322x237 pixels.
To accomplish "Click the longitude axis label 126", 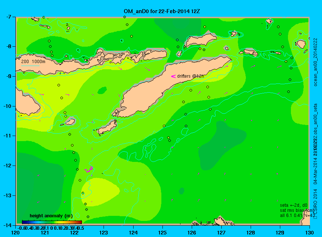I will point(192,233).
